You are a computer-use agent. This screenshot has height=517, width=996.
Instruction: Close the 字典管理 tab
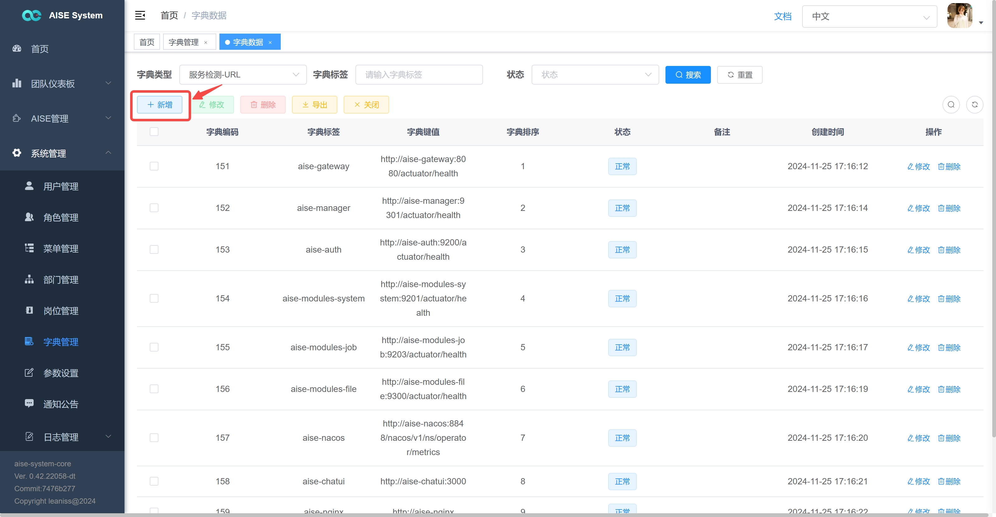click(206, 43)
